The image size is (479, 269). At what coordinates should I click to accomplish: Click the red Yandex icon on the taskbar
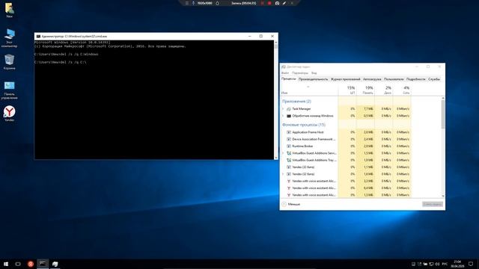(x=31, y=264)
